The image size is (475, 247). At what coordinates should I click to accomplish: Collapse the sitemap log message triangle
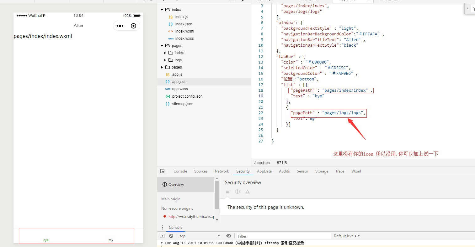point(162,243)
